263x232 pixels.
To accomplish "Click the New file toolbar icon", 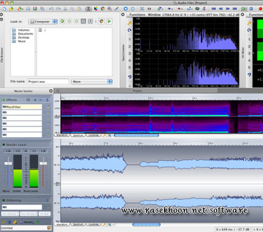I will coord(4,9).
